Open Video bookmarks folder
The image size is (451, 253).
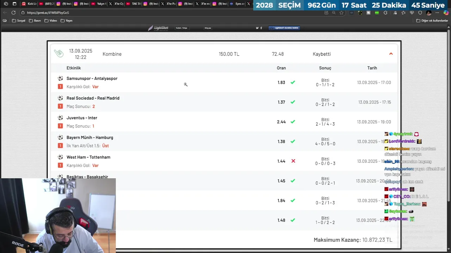point(51,20)
